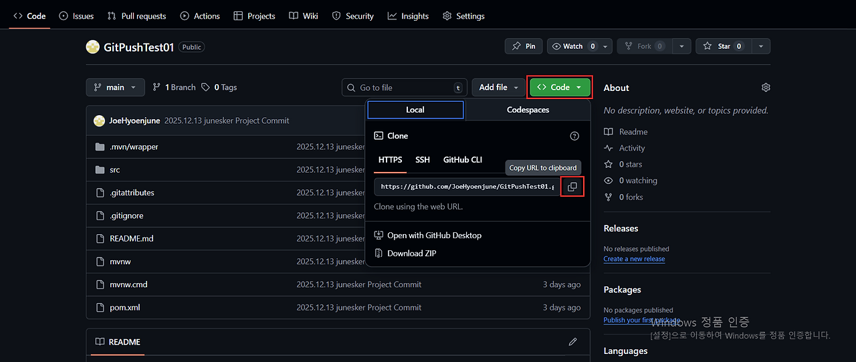Select the HTTPS clone option
The image size is (856, 362).
coord(391,160)
